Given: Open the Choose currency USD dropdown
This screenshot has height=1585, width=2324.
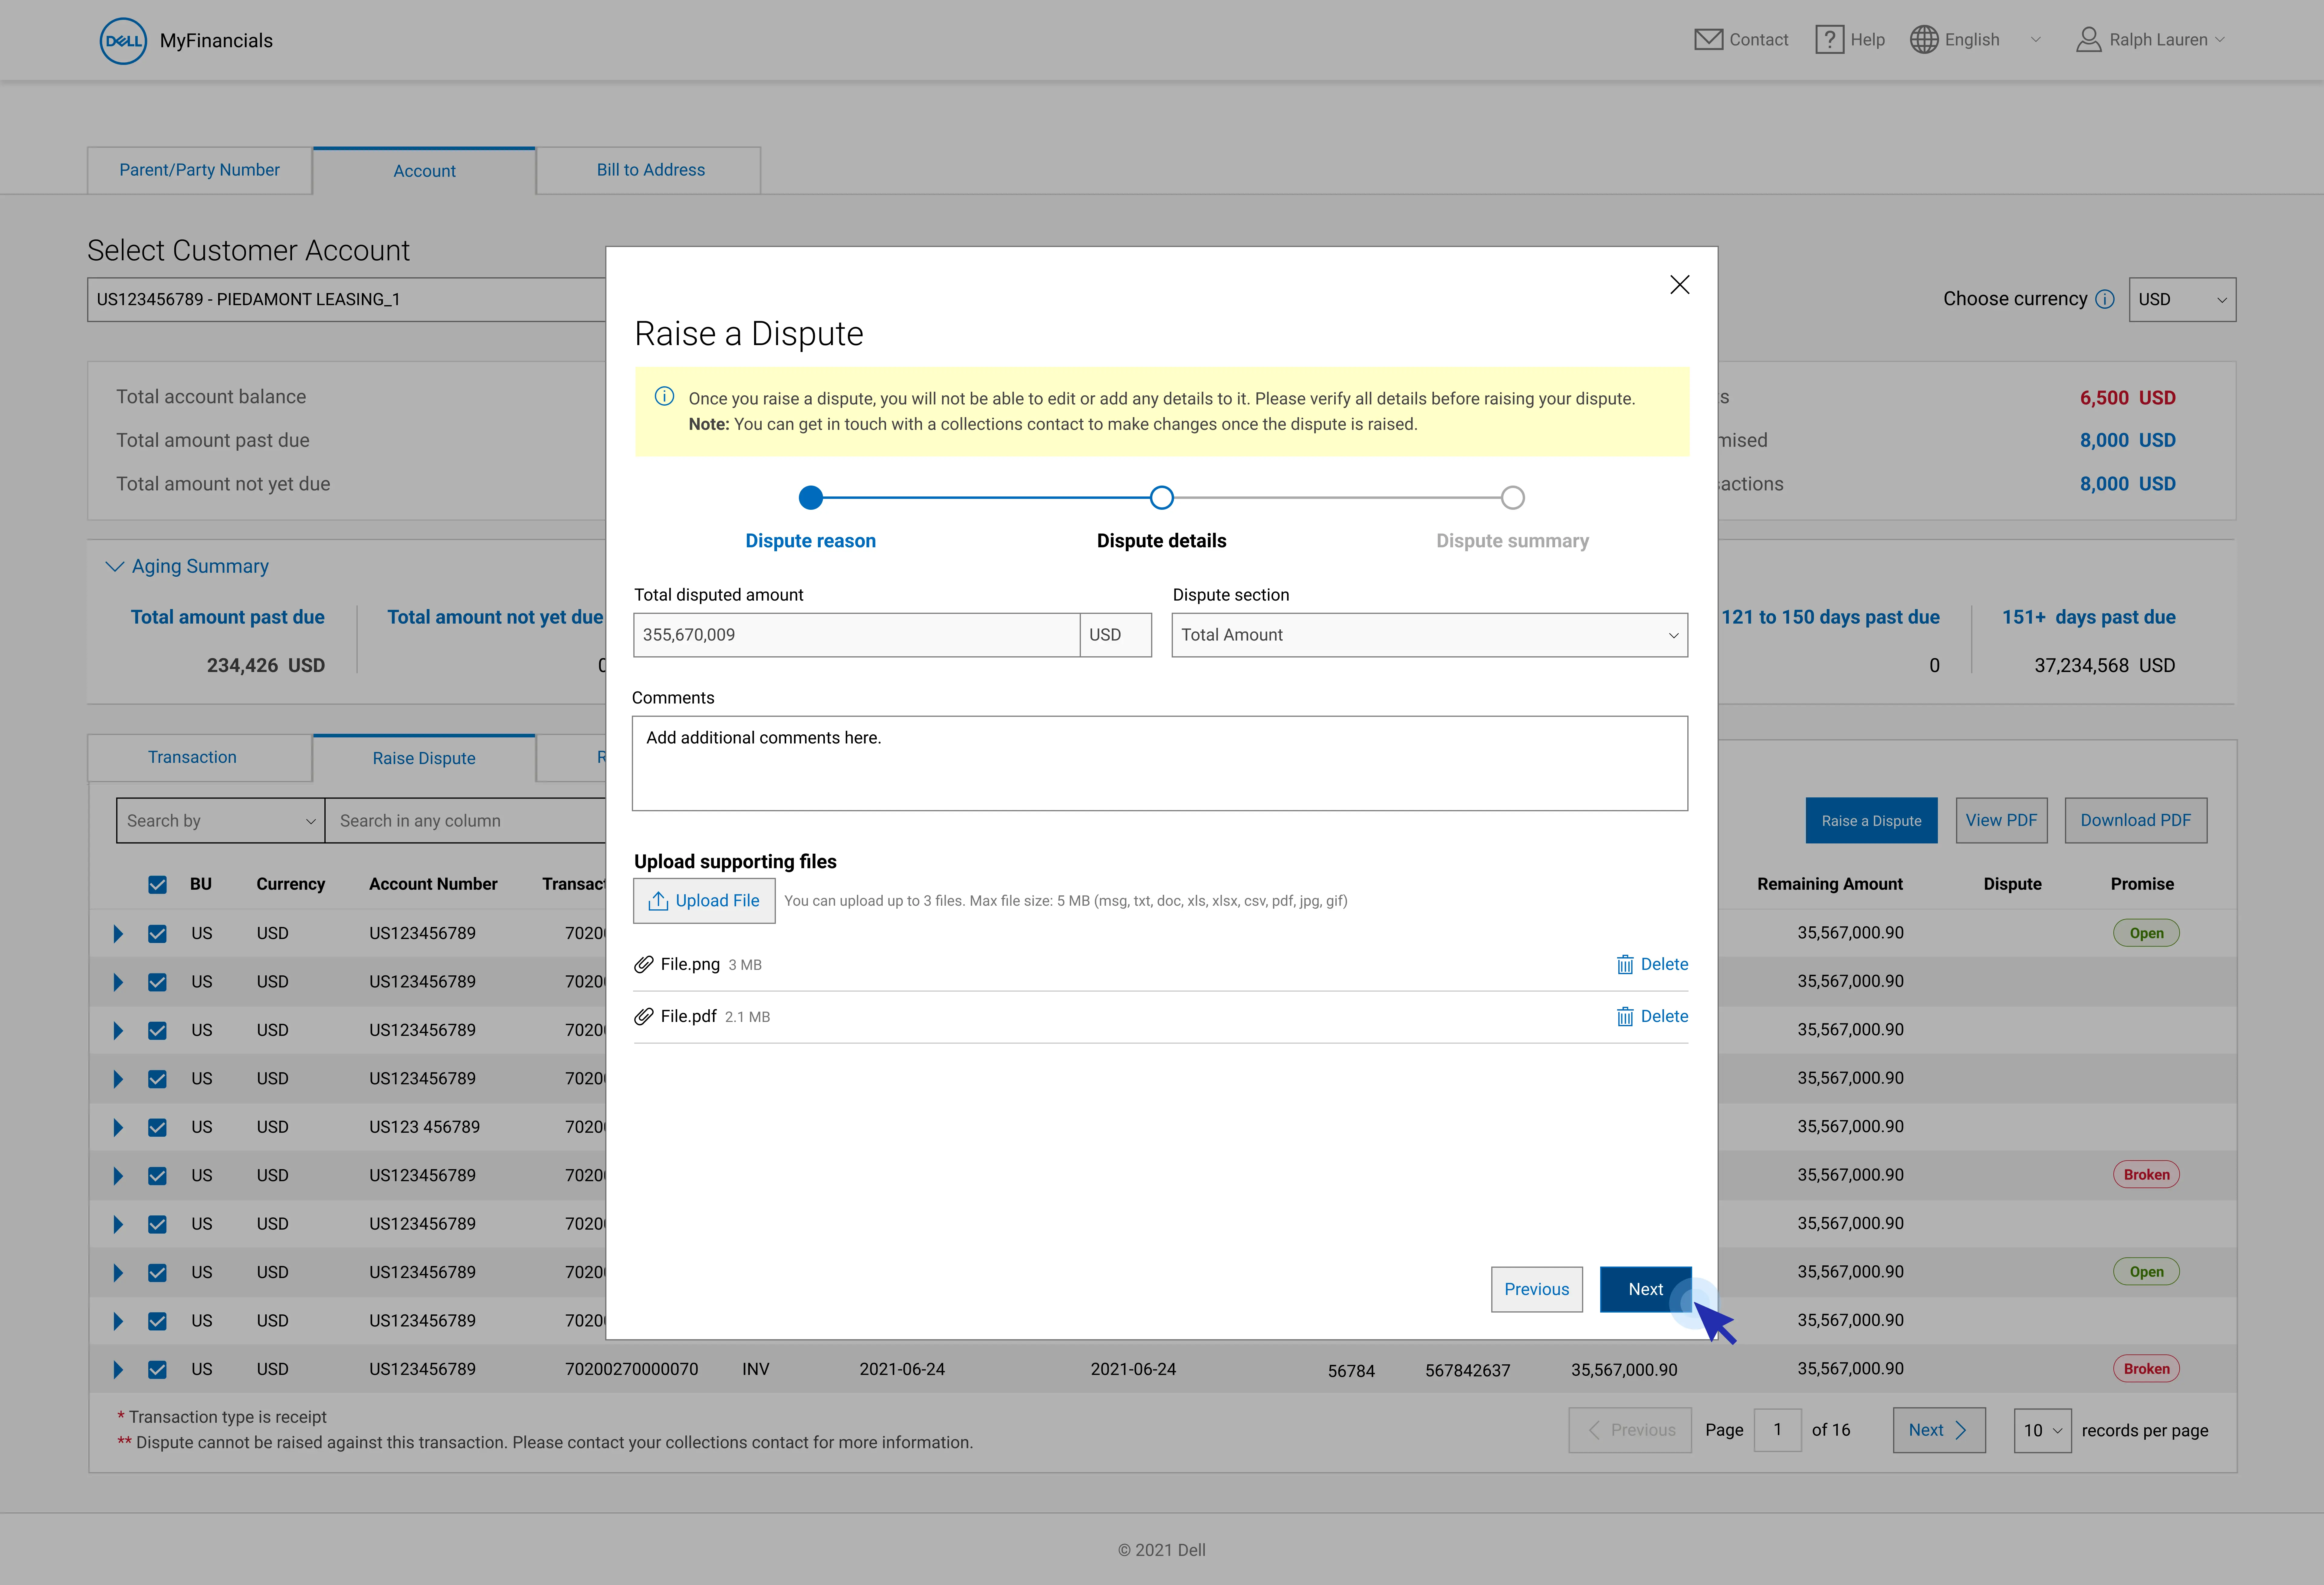Looking at the screenshot, I should (x=2182, y=299).
